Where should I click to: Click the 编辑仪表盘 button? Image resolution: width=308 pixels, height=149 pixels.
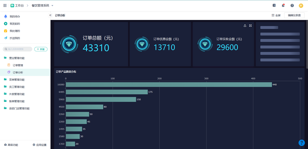coord(294,15)
